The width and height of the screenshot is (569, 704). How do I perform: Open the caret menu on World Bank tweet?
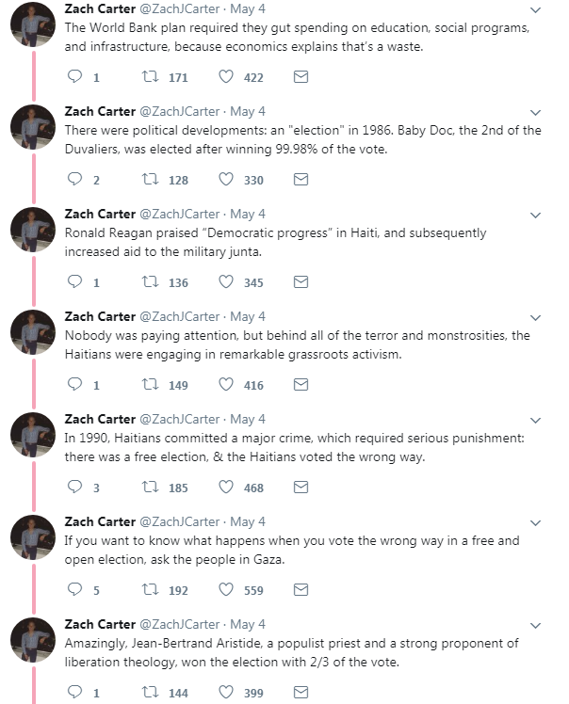coord(536,9)
